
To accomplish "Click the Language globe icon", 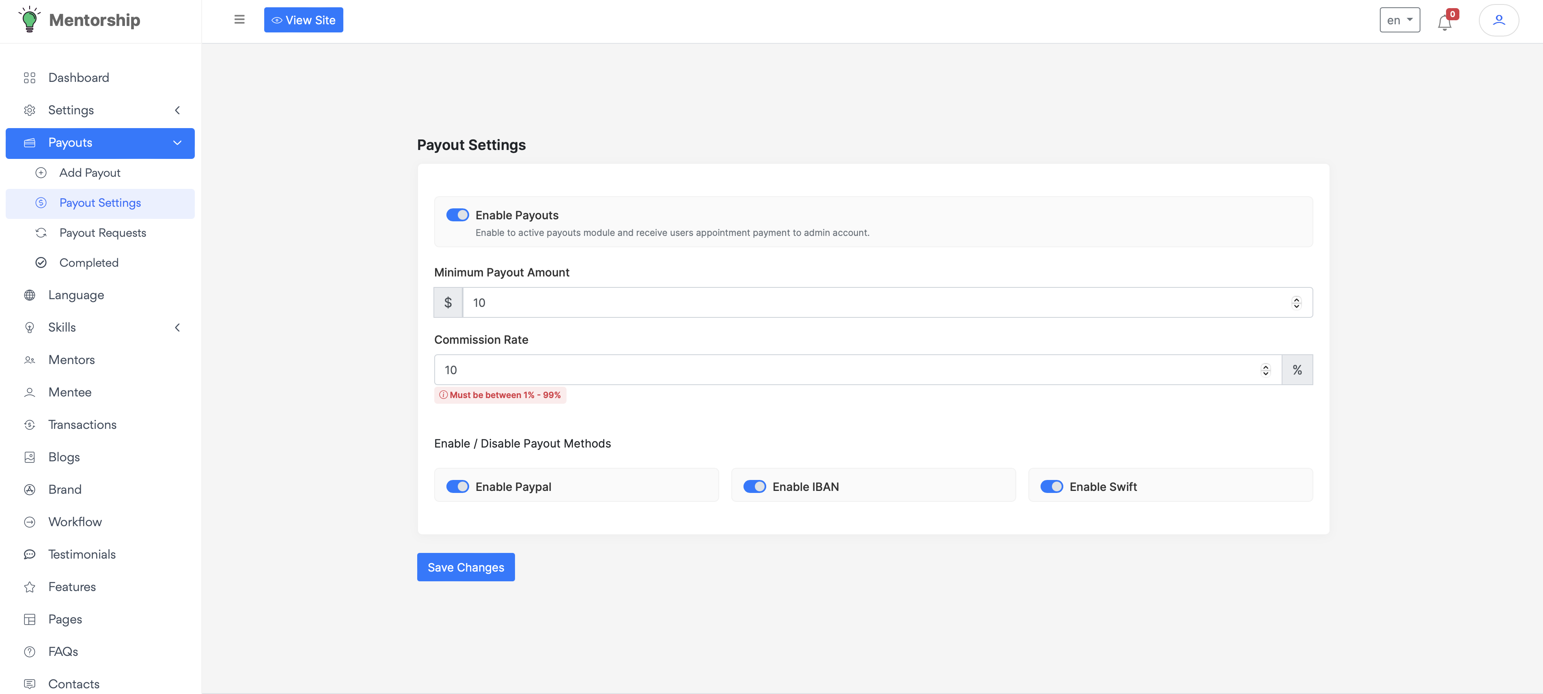I will coord(29,295).
